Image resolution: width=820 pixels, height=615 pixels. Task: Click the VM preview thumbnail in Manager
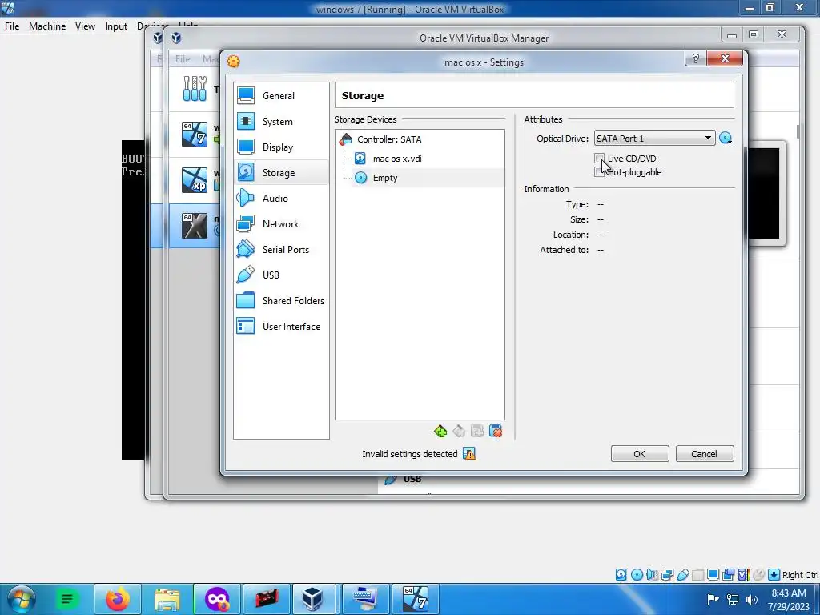click(x=763, y=194)
